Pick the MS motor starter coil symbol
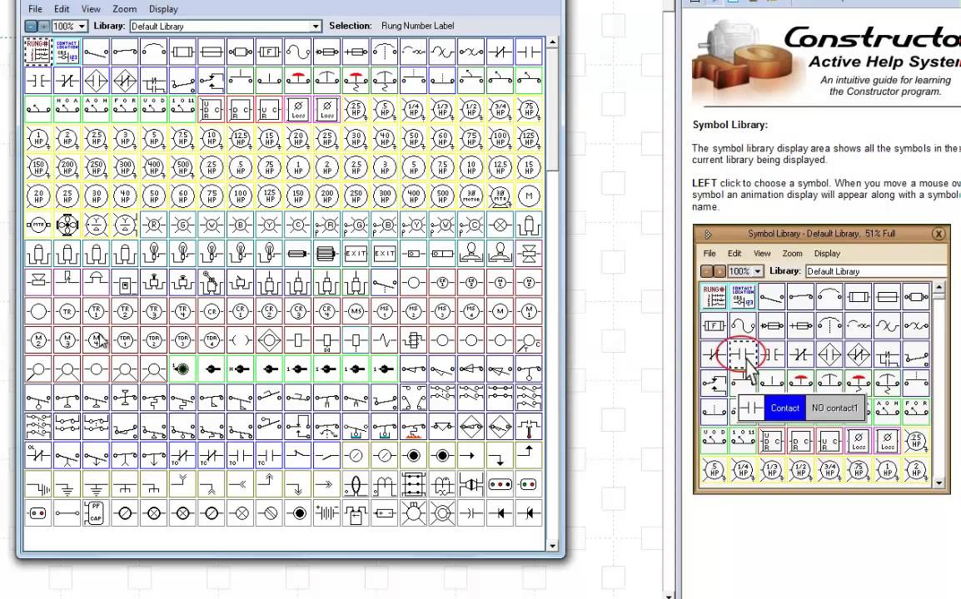961x599 pixels. [x=356, y=310]
